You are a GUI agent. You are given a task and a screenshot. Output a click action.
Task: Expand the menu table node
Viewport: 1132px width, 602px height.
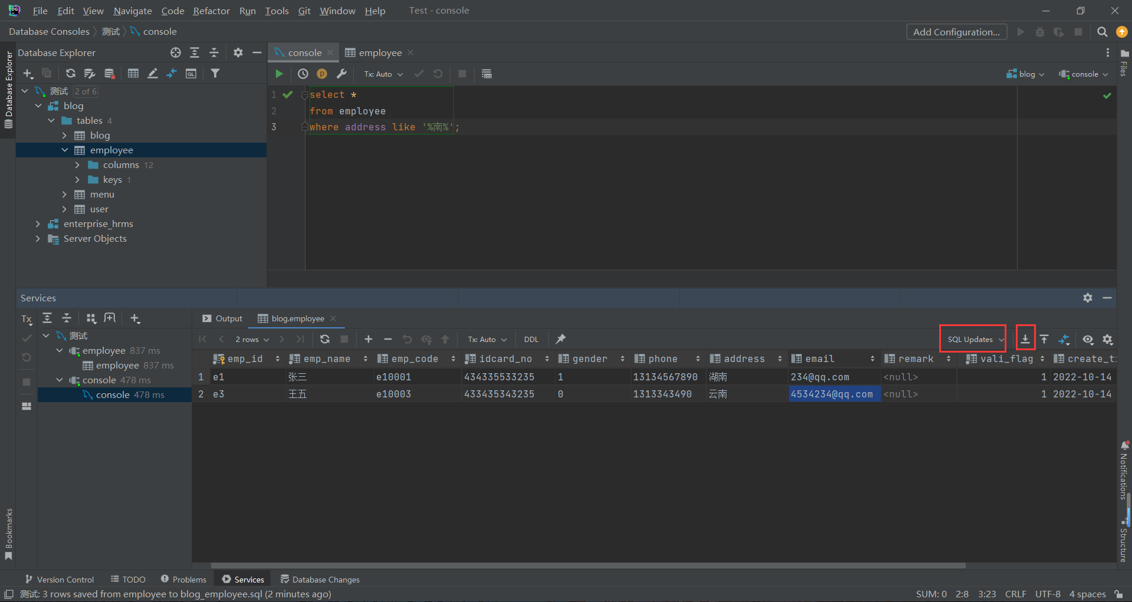64,194
